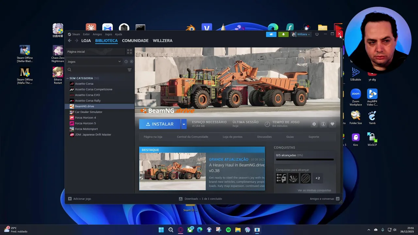The width and height of the screenshot is (418, 235).
Task: Open A Heavy Haul in BeamNG.drive article
Action: 237,168
